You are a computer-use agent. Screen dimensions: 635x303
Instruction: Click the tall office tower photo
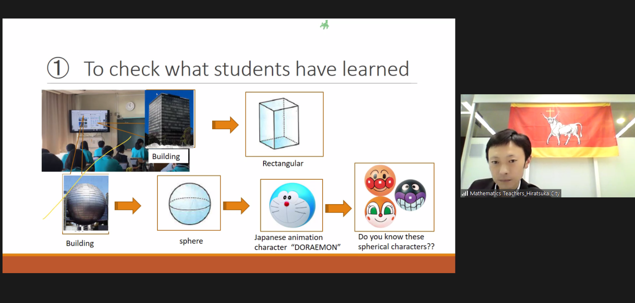tap(170, 119)
